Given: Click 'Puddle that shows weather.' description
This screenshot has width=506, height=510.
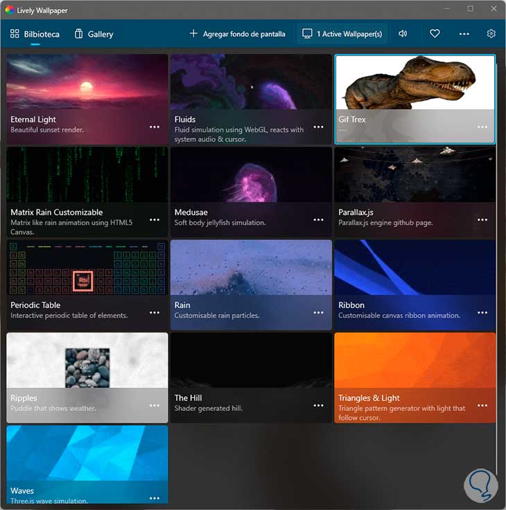Looking at the screenshot, I should [x=53, y=408].
